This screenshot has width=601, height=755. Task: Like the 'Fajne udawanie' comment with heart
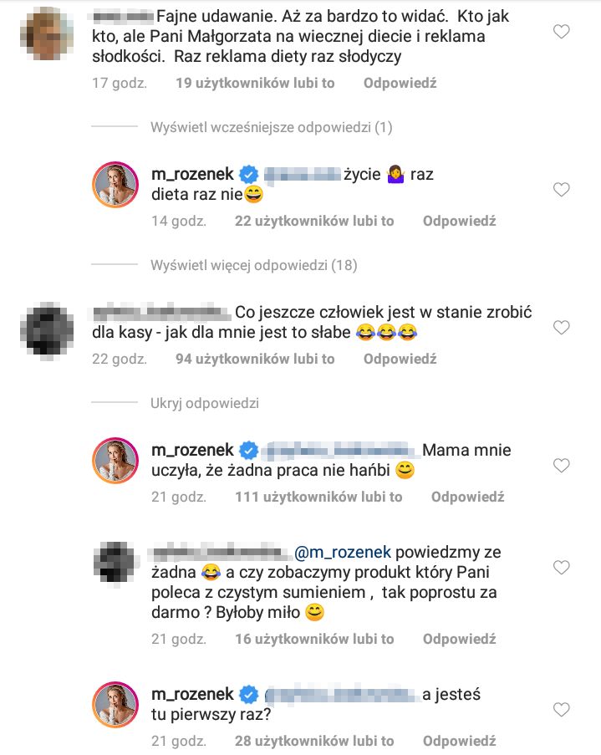[x=562, y=33]
